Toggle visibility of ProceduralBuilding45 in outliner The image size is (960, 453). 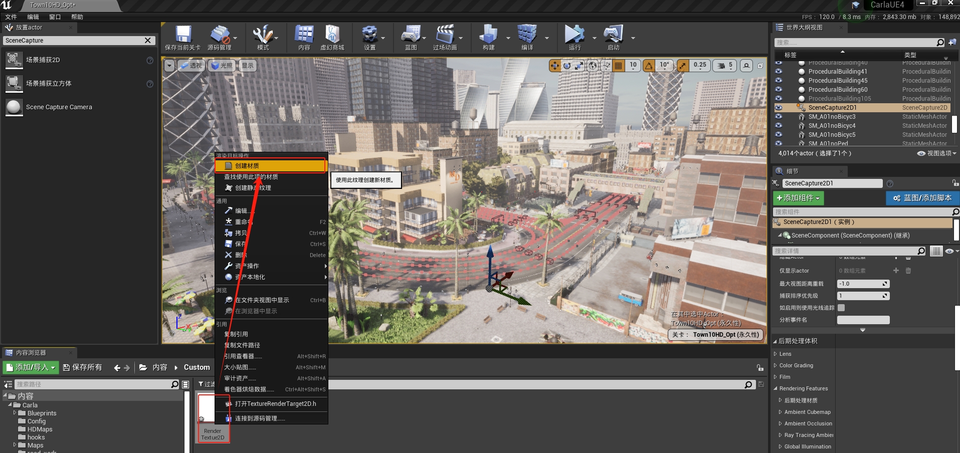pyautogui.click(x=779, y=81)
